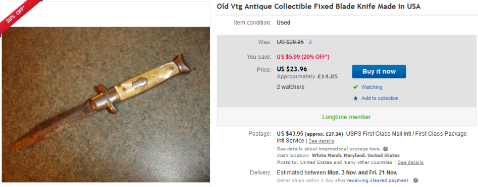478x187 pixels.
Task: Follow the receiving cleared payment link
Action: pyautogui.click(x=378, y=180)
